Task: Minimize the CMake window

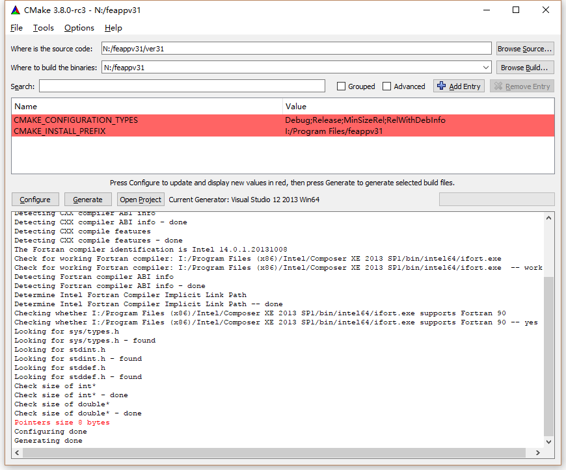Action: (x=487, y=10)
